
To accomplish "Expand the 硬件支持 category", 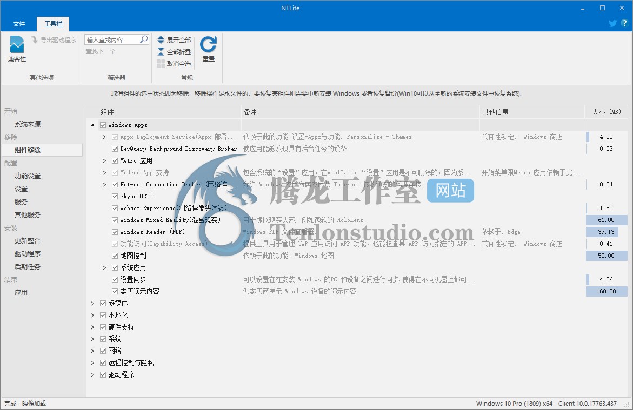I will (92, 327).
